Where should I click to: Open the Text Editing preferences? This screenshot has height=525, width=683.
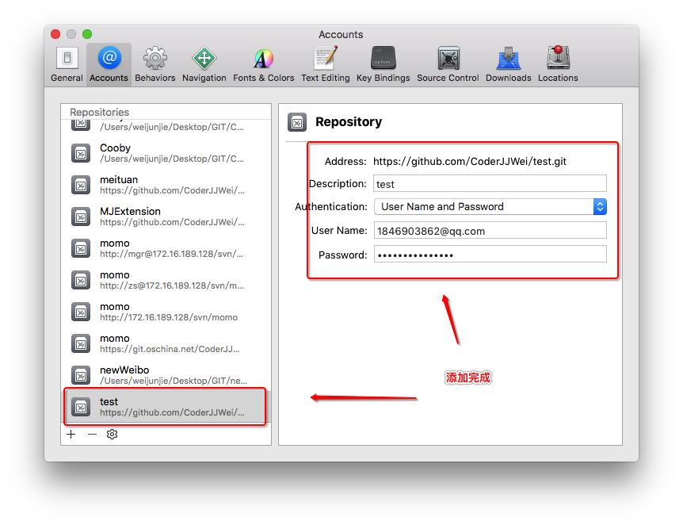[326, 64]
